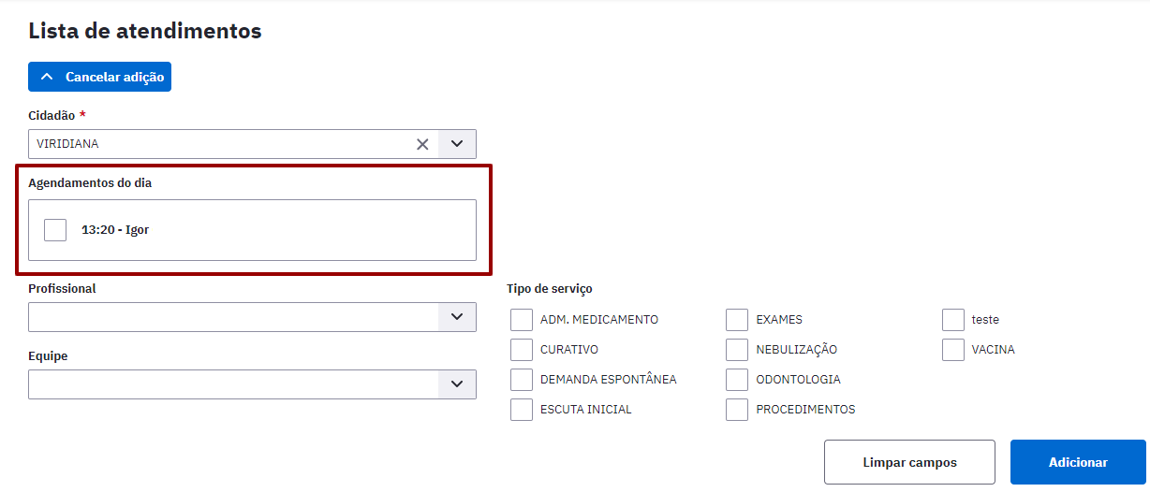This screenshot has width=1150, height=492.
Task: Enable NEBULIZAÇÃO service type
Action: tap(737, 350)
